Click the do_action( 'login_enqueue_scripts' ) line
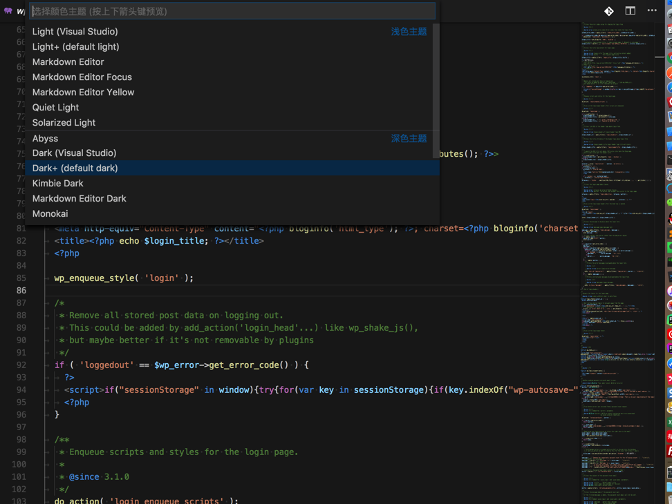 (146, 500)
